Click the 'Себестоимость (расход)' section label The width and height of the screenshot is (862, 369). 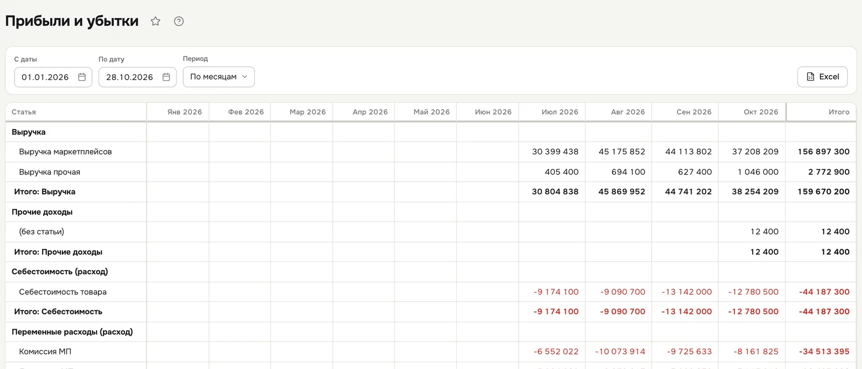(60, 272)
